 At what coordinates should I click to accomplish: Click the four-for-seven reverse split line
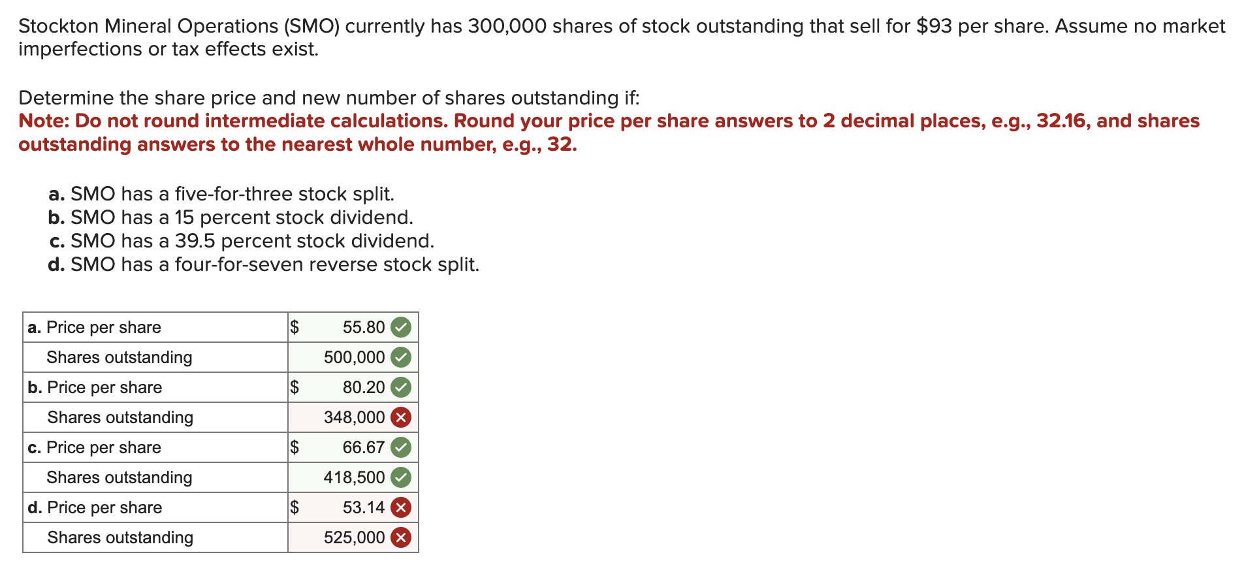point(264,264)
